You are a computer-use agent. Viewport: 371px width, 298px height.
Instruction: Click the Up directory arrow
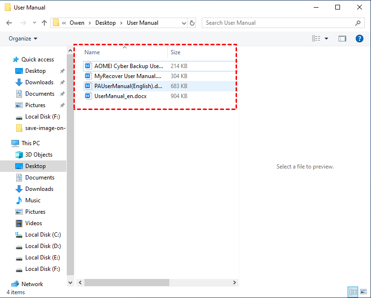click(44, 23)
